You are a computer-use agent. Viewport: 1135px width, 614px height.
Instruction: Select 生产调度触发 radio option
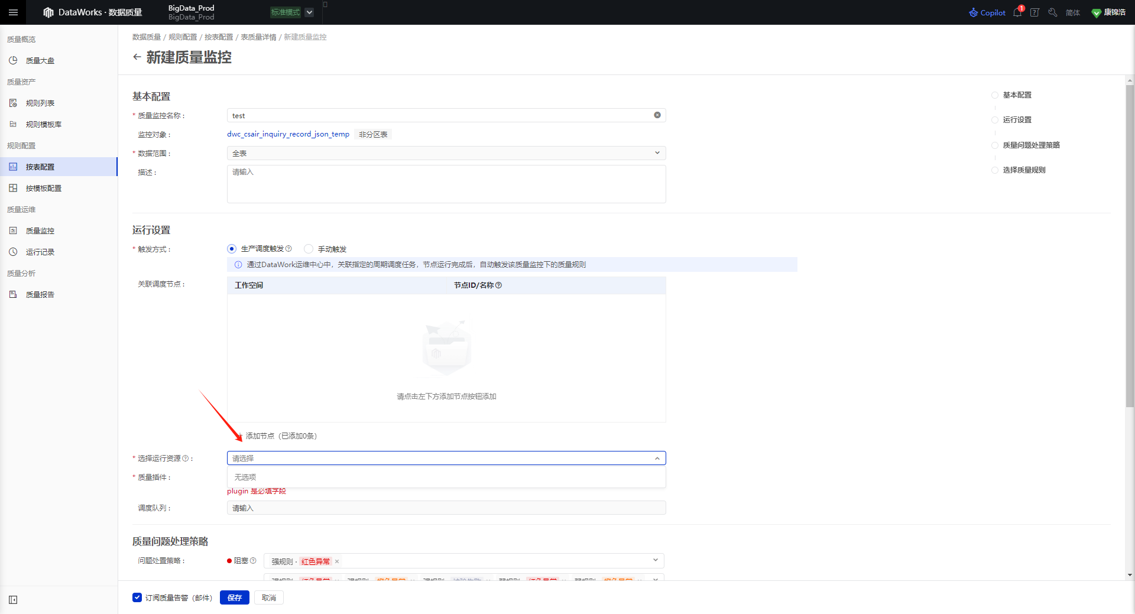(232, 249)
